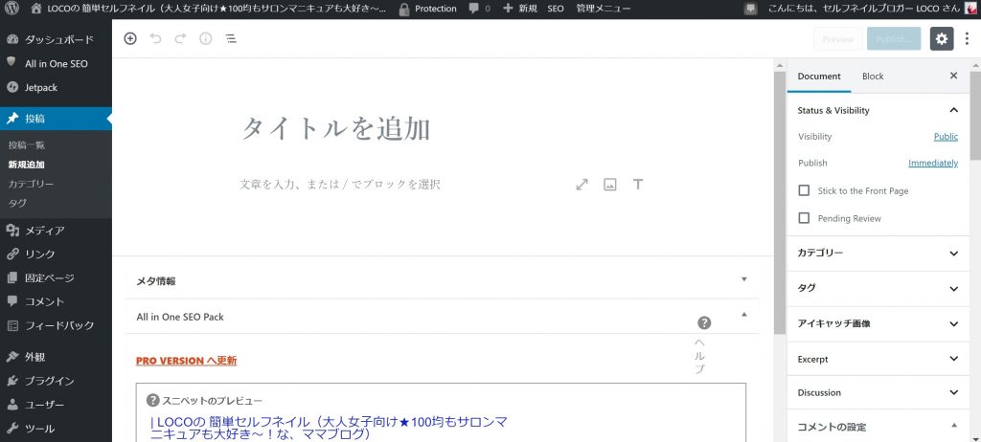
Task: Open カテゴリー submenu under 投稿
Action: [x=31, y=184]
